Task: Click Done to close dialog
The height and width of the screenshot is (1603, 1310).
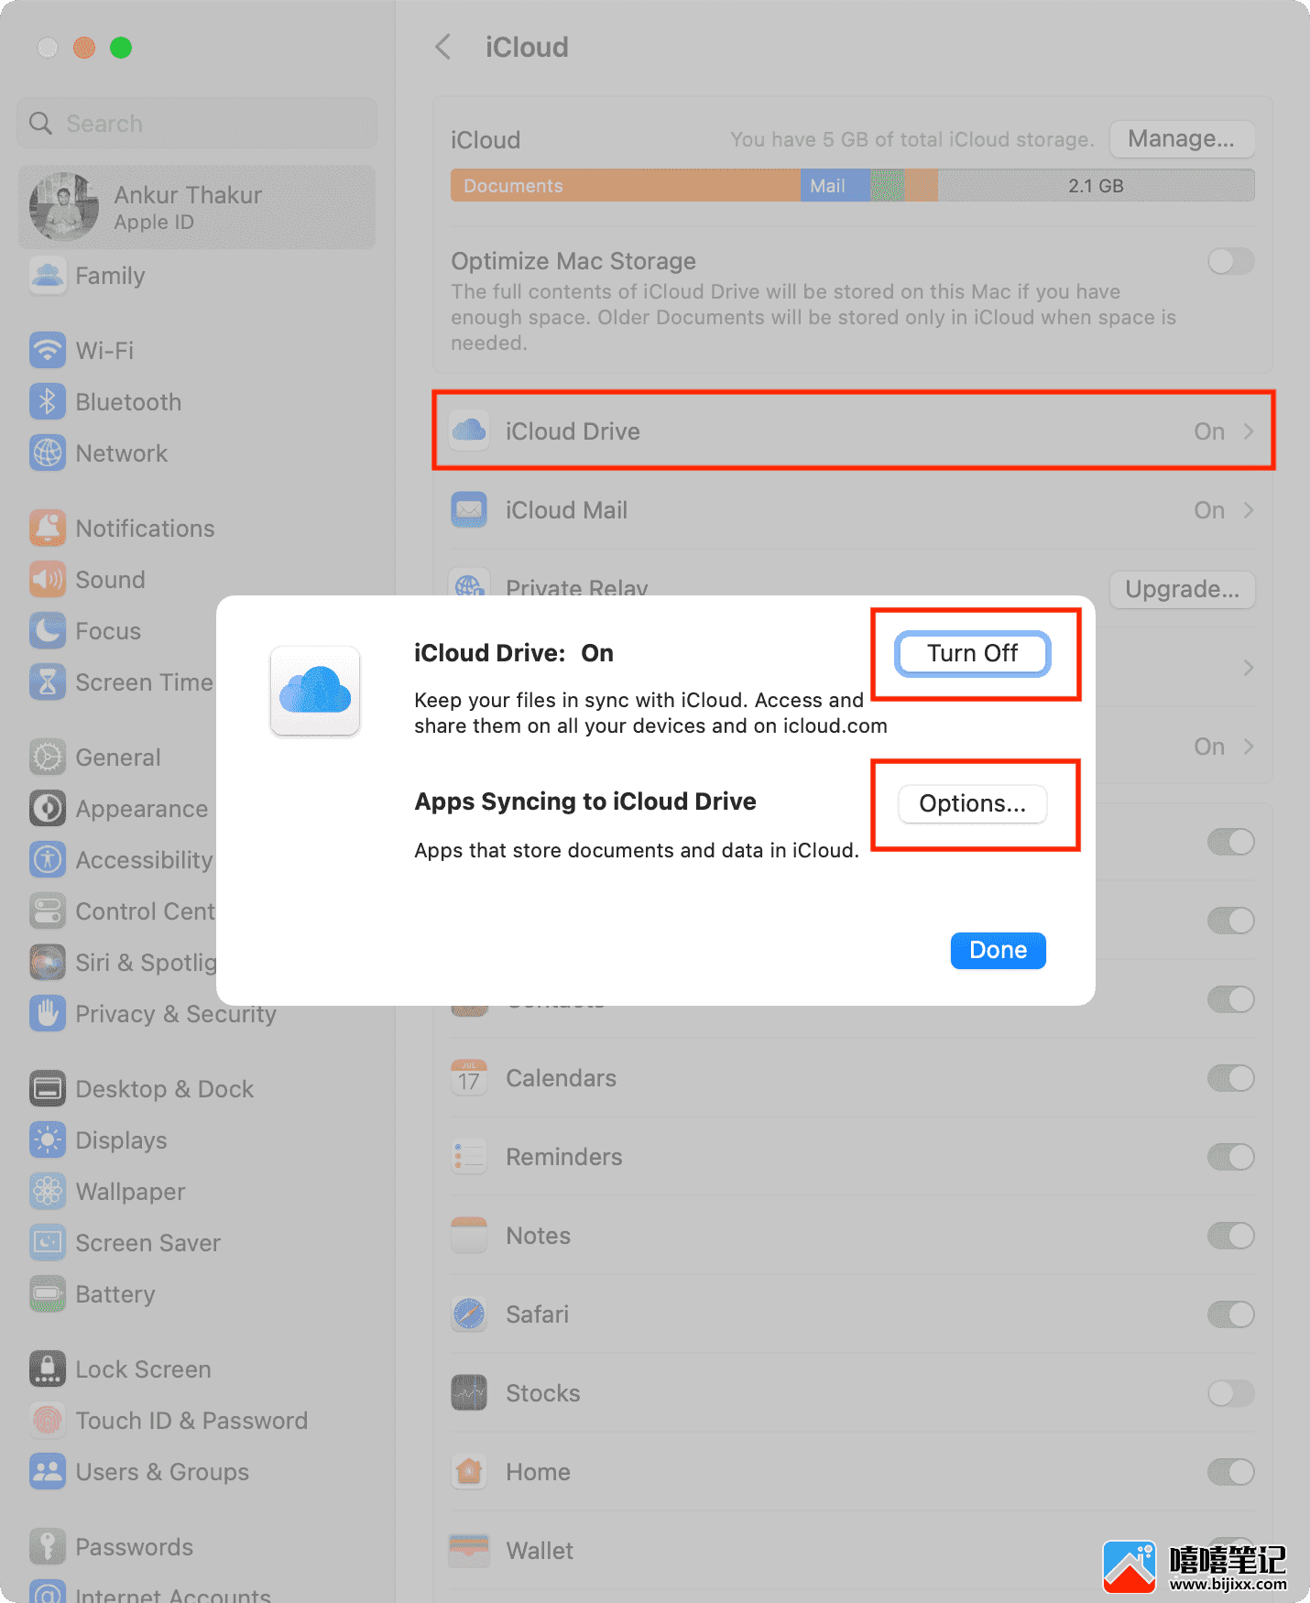Action: [x=998, y=950]
